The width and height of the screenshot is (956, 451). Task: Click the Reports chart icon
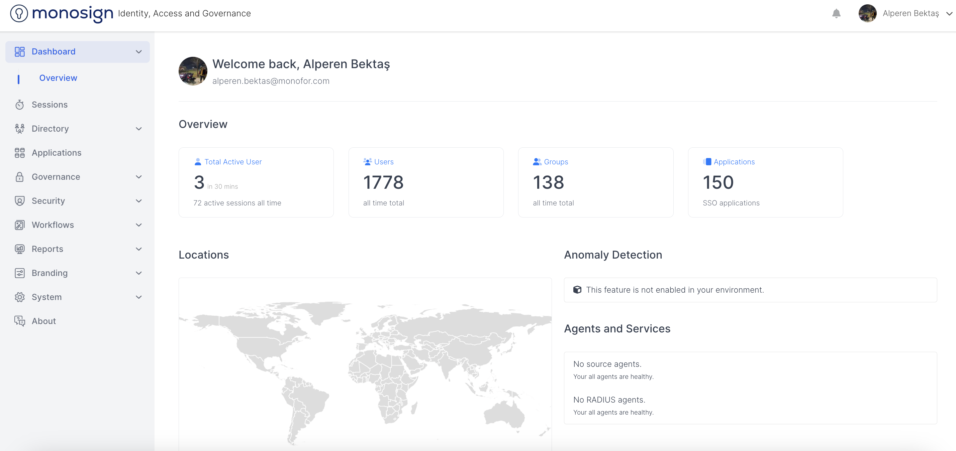coord(20,249)
